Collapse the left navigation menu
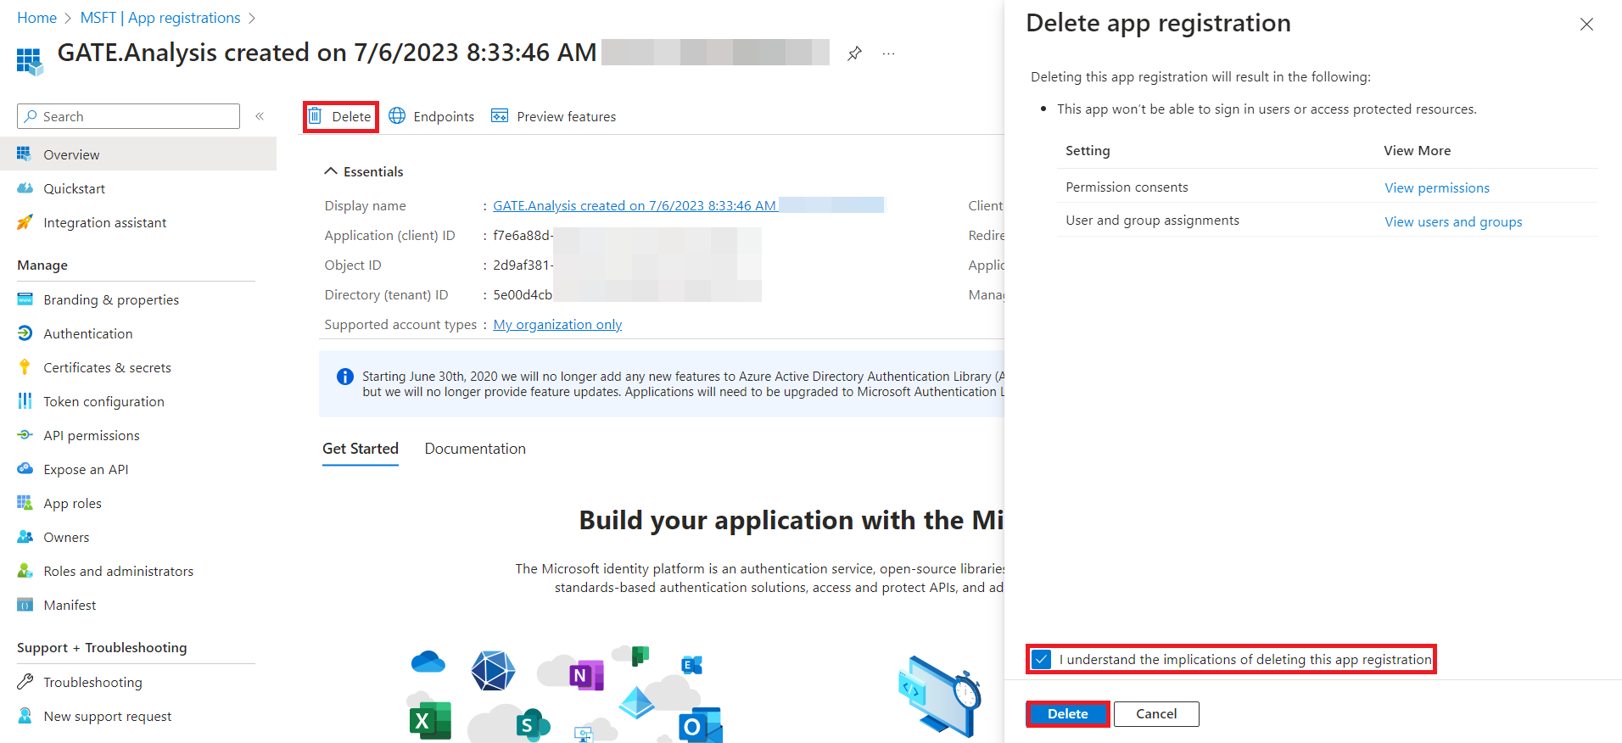The height and width of the screenshot is (743, 1622). point(260,116)
